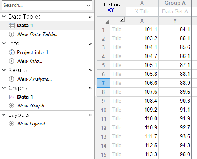Viewport: 197px width, 159px height.
Task: Collapse the Info section chevron
Action: pos(4,43)
